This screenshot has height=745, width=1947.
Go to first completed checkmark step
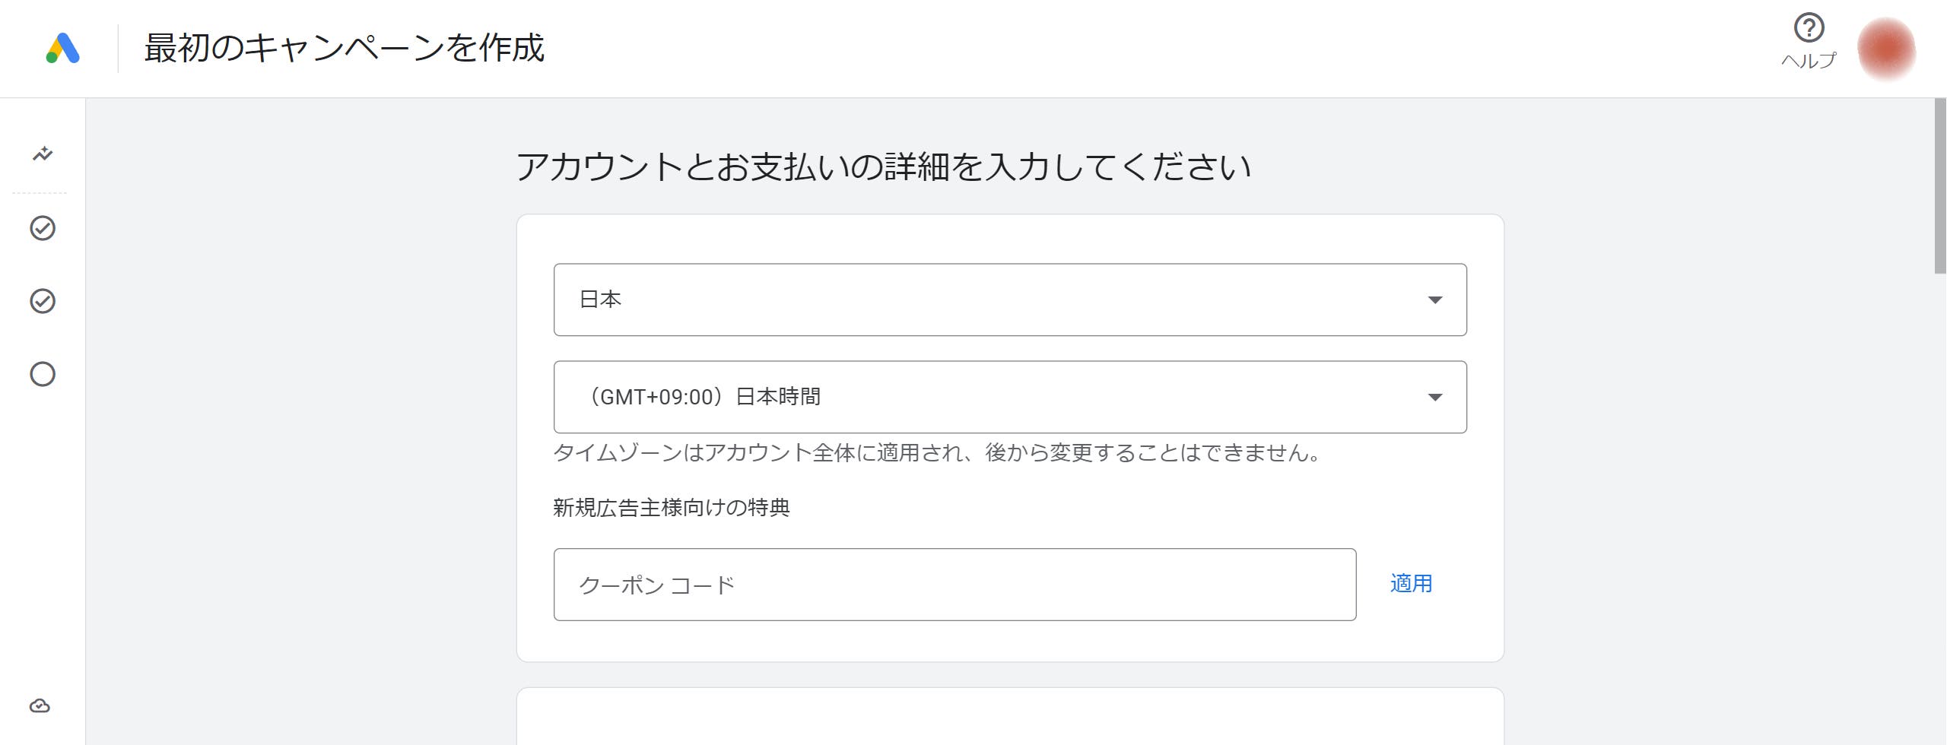pos(43,228)
